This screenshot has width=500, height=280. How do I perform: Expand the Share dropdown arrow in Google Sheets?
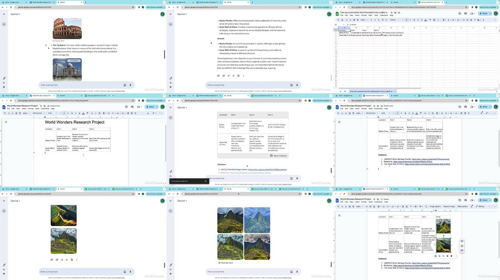click(490, 13)
